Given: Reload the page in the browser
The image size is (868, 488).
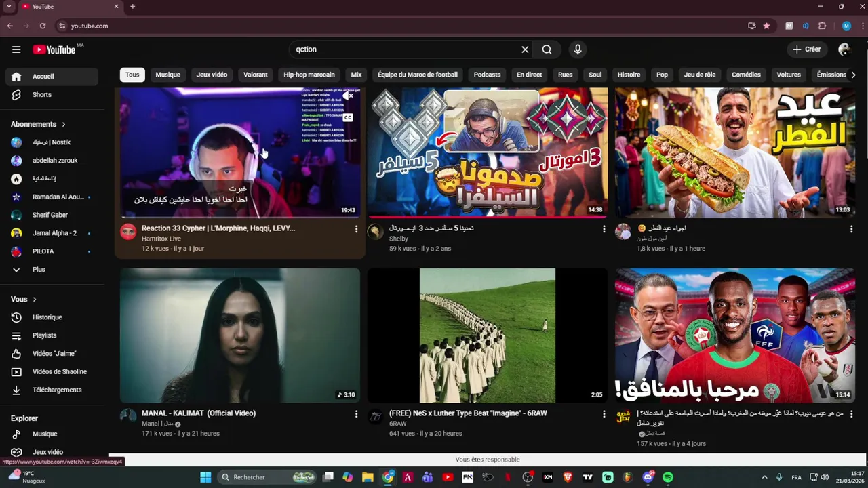Looking at the screenshot, I should tap(43, 26).
